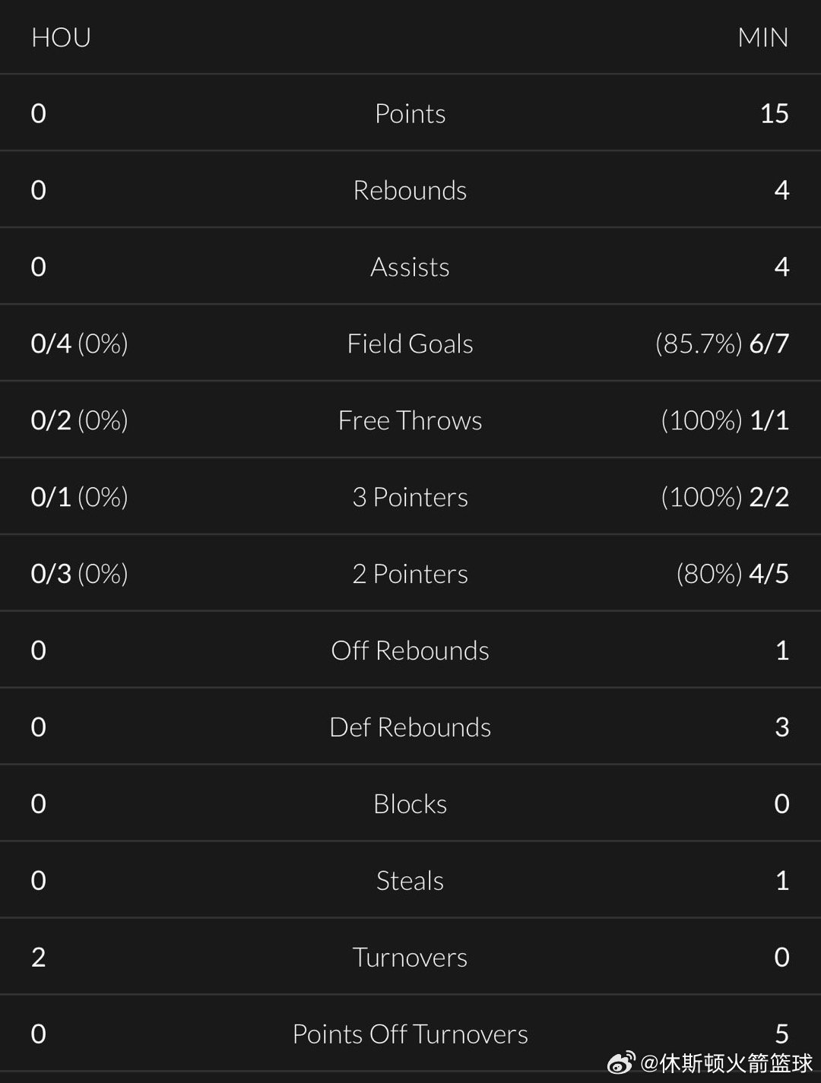
Task: Click the Blocks row label
Action: [410, 804]
